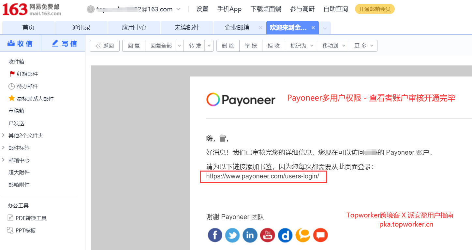Click the 163 mail logo
The width and height of the screenshot is (472, 250).
[x=32, y=9]
